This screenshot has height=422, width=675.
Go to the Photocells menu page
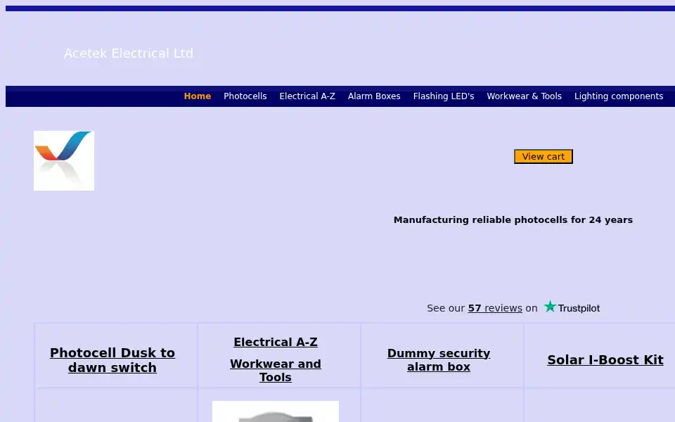245,96
